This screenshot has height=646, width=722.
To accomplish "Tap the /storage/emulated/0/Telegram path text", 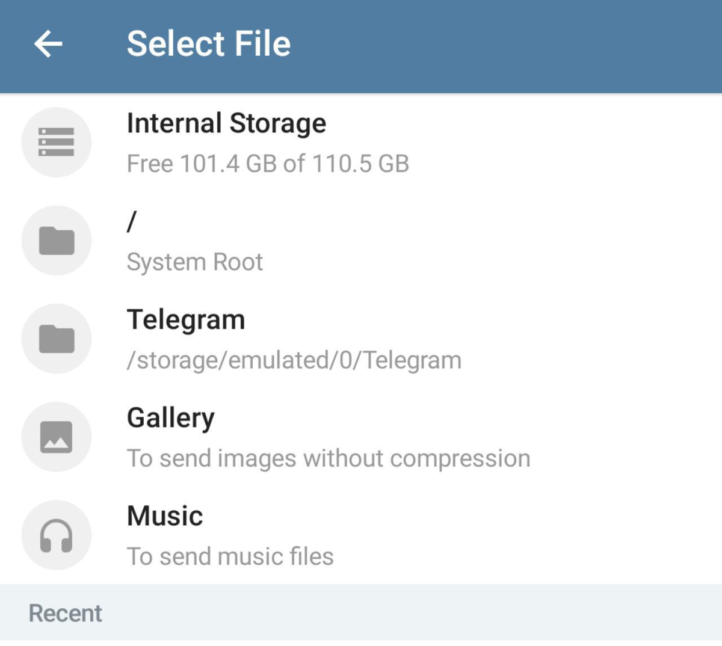I will [294, 360].
